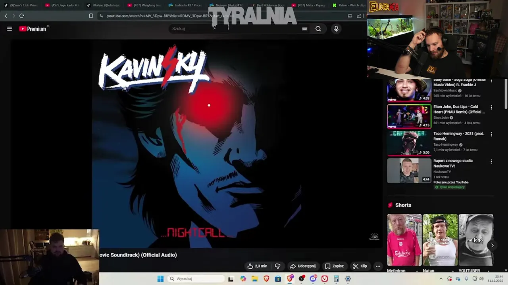Open File Explorer from the taskbar
508x285 pixels.
pos(255,279)
